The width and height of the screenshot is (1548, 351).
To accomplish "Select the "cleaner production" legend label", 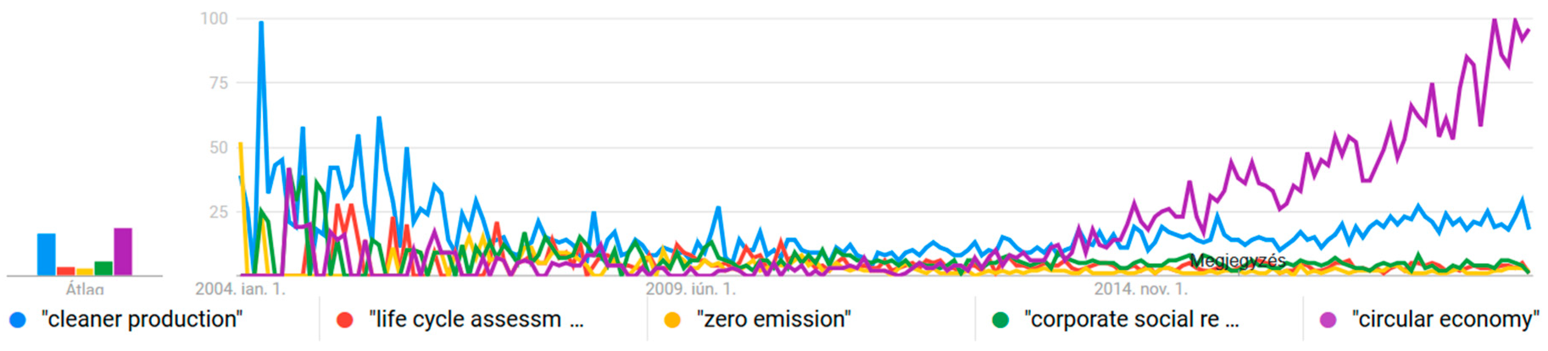I will (142, 319).
